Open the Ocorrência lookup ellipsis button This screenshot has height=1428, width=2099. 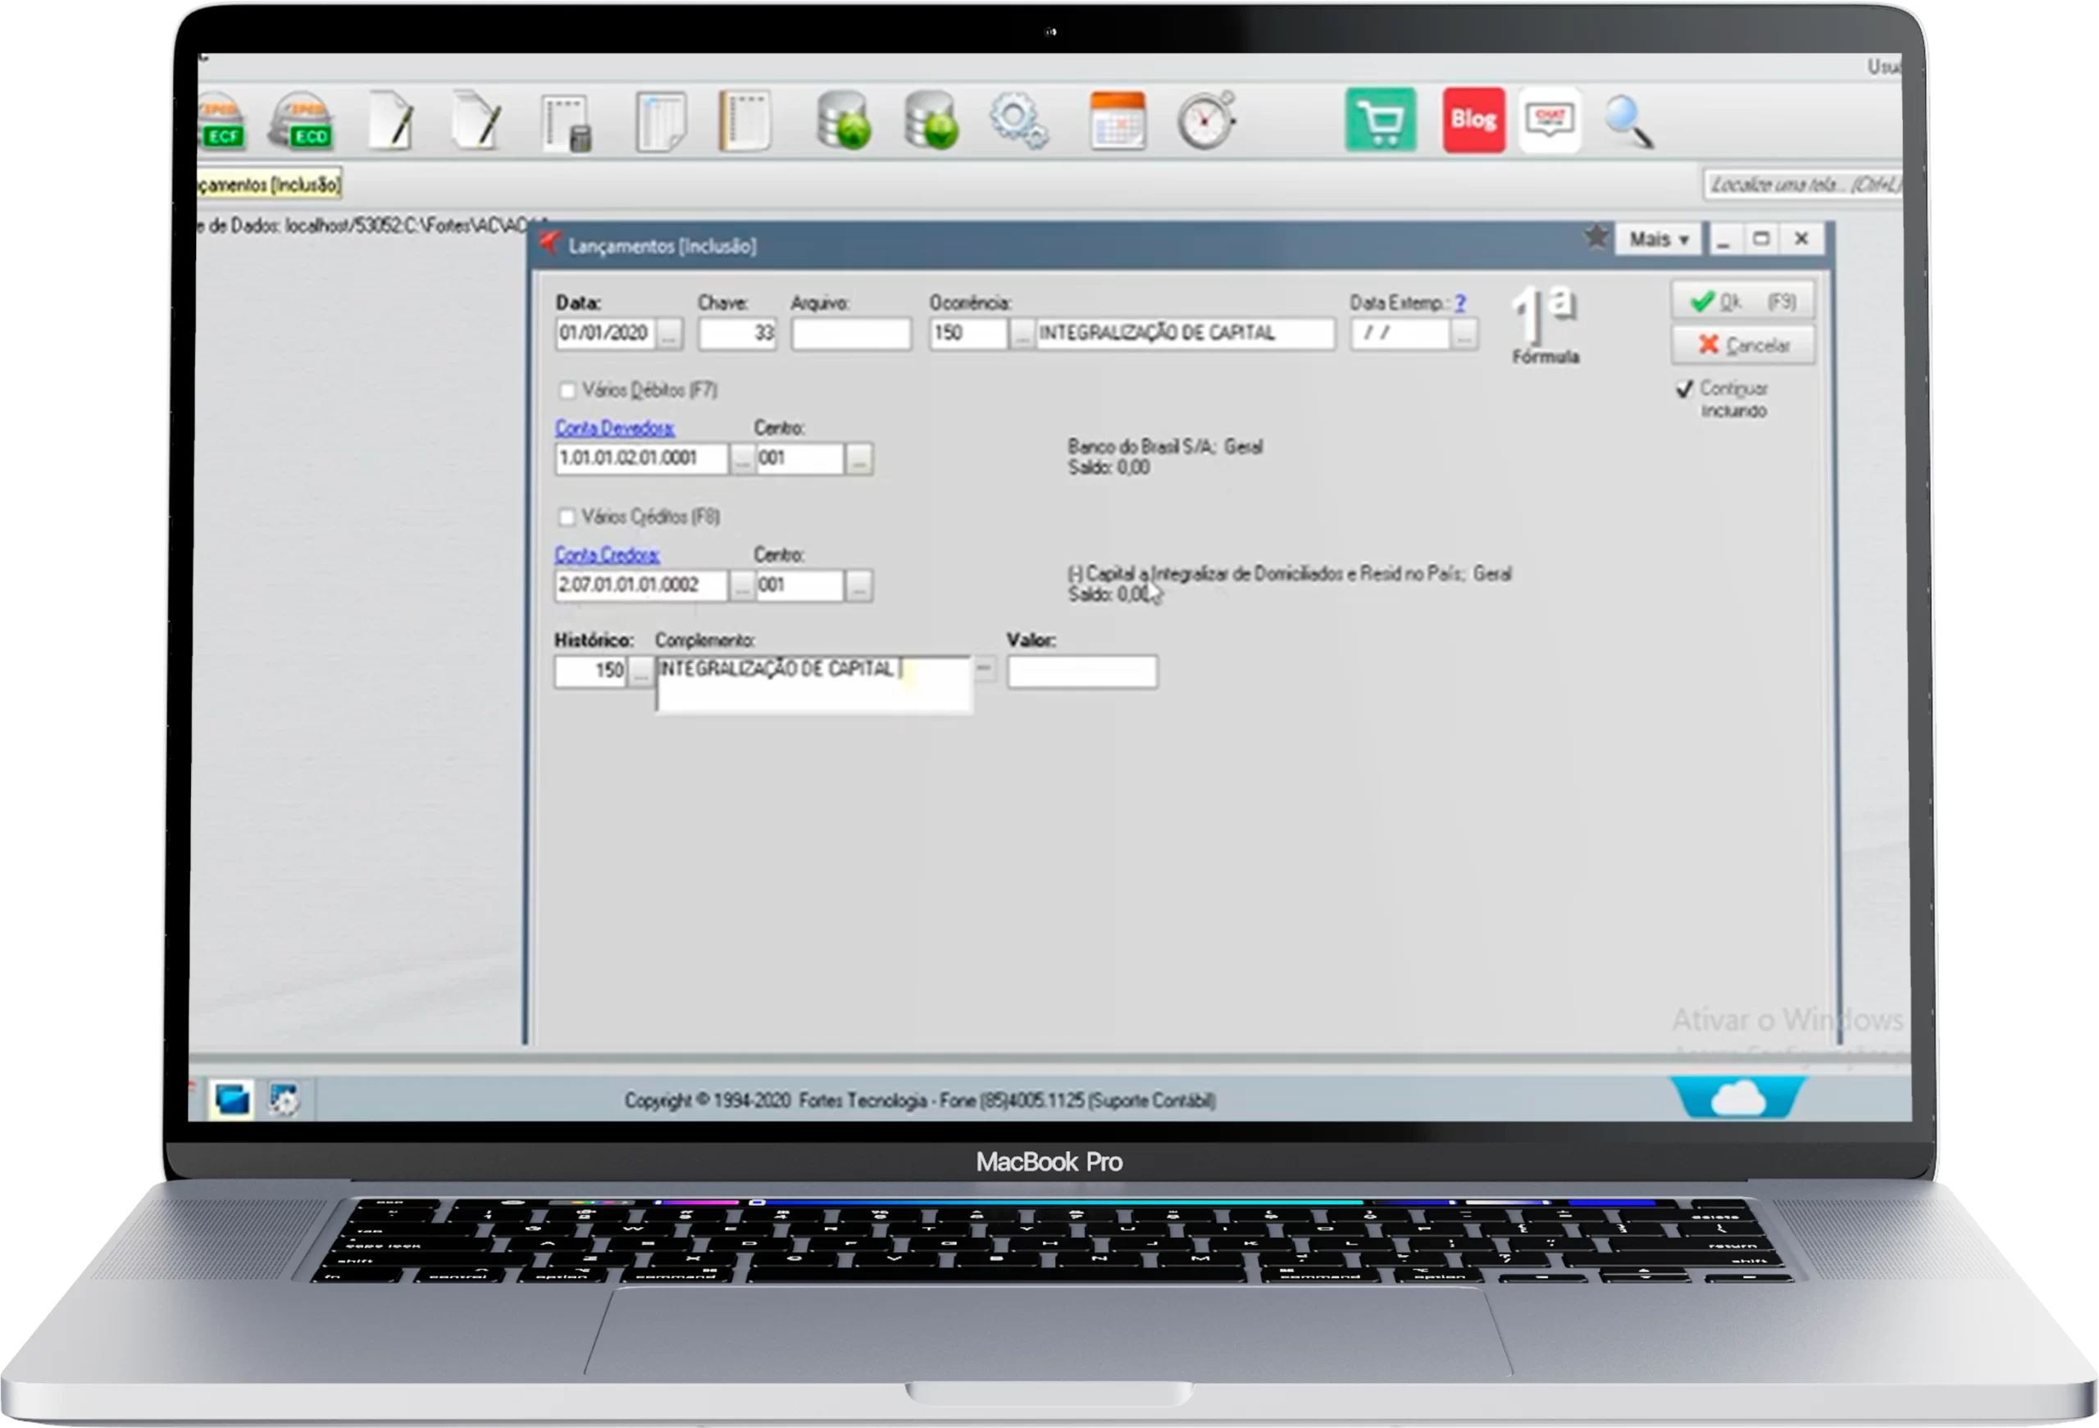(1021, 334)
